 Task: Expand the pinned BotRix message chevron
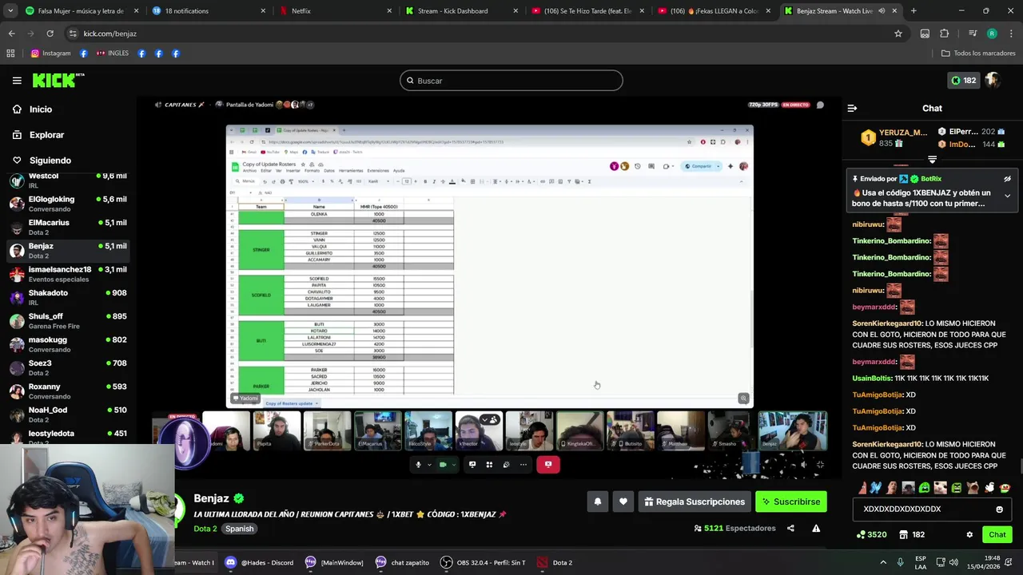coord(1007,196)
